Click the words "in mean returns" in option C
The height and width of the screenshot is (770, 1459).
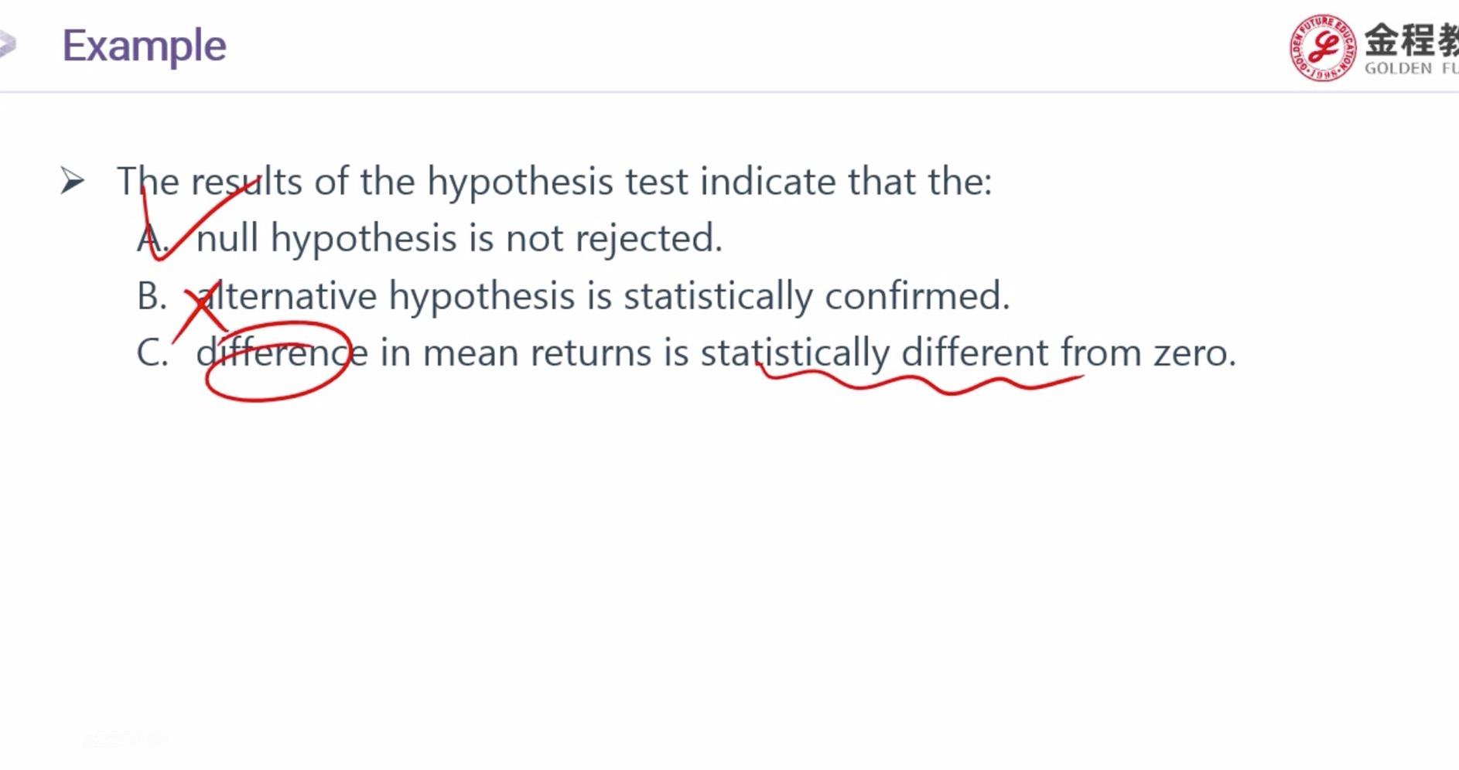(x=515, y=353)
